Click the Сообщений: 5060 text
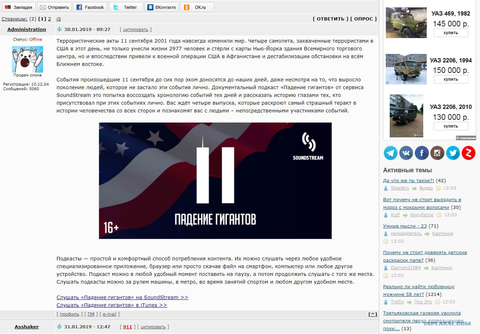 click(21, 89)
